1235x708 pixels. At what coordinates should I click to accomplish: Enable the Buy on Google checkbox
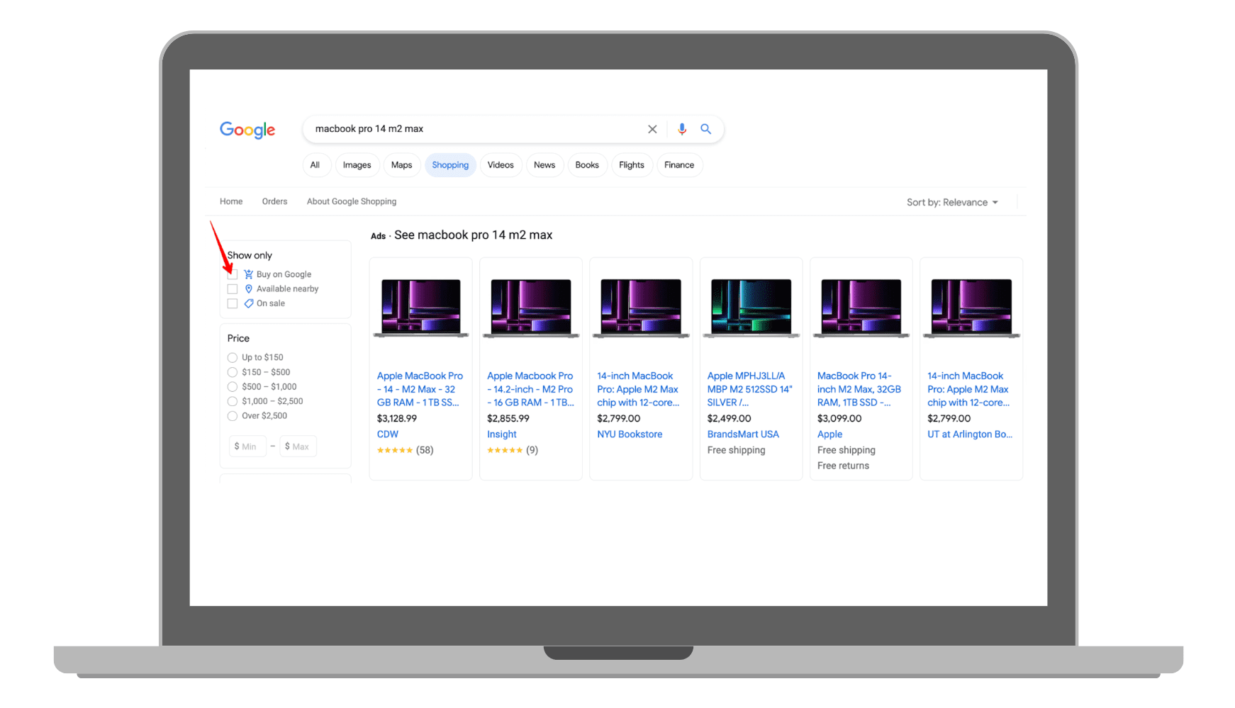[233, 275]
